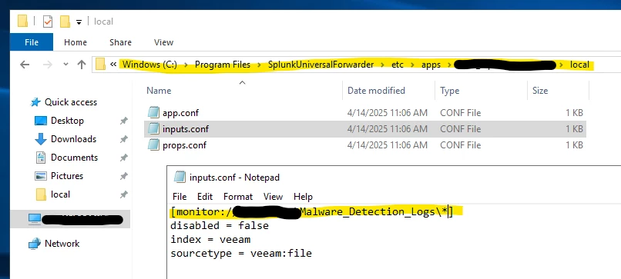Open the File ribbon tab
Image resolution: width=621 pixels, height=279 pixels.
point(32,42)
